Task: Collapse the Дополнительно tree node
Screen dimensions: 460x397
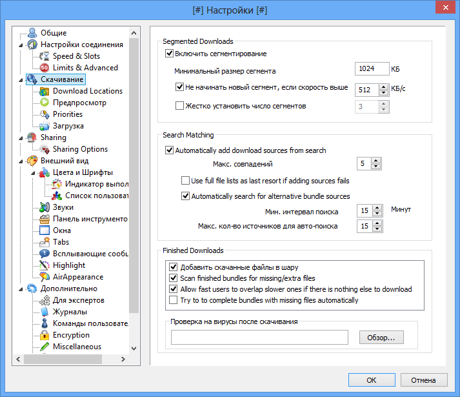Action: [21, 290]
